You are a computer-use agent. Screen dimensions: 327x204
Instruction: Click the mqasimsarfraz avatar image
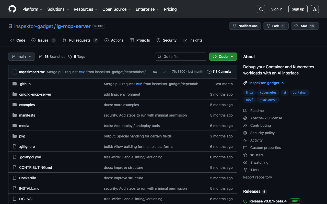coord(14,72)
